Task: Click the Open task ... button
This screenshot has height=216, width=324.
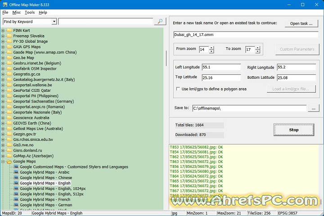Action: (x=301, y=23)
